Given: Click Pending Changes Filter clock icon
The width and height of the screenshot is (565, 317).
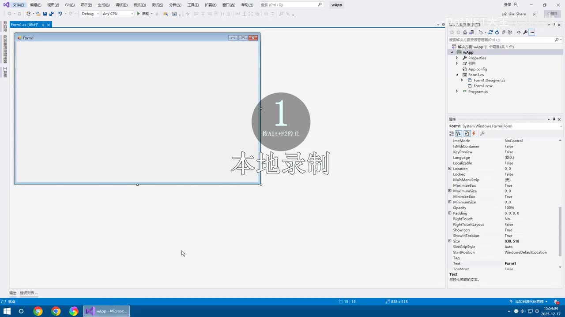Looking at the screenshot, I should click(481, 32).
